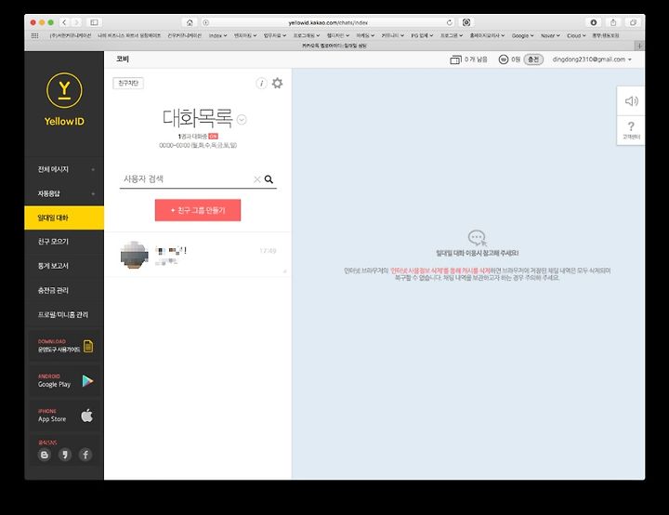
Task: Open the Safari favorites grid icon
Action: pos(35,35)
